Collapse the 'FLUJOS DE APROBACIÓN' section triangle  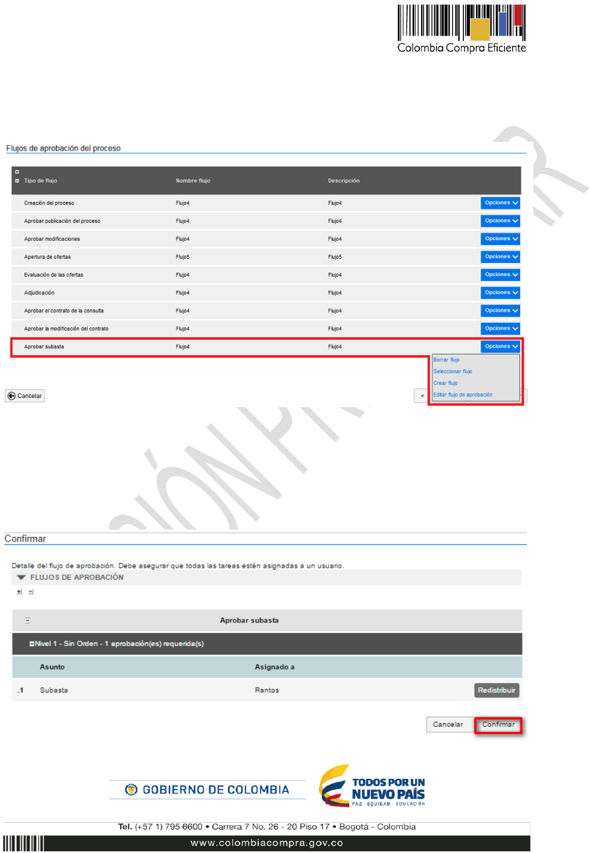pyautogui.click(x=21, y=577)
